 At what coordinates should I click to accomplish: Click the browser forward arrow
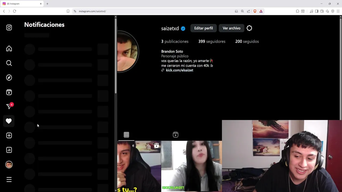point(9,11)
